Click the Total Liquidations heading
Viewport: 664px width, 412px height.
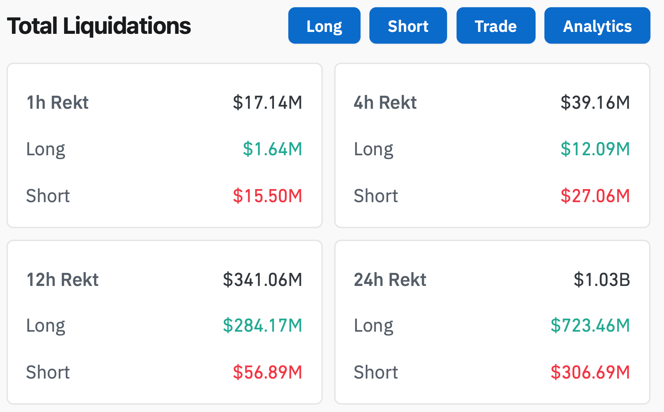(99, 26)
